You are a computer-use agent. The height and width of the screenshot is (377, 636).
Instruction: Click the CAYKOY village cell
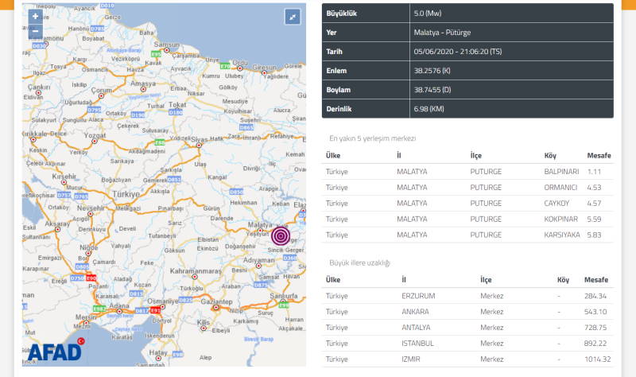pyautogui.click(x=556, y=204)
